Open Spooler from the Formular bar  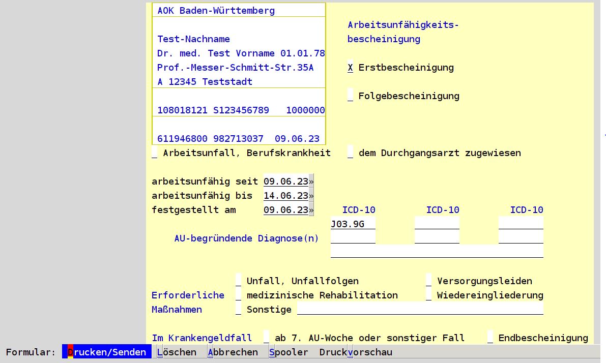tap(288, 352)
